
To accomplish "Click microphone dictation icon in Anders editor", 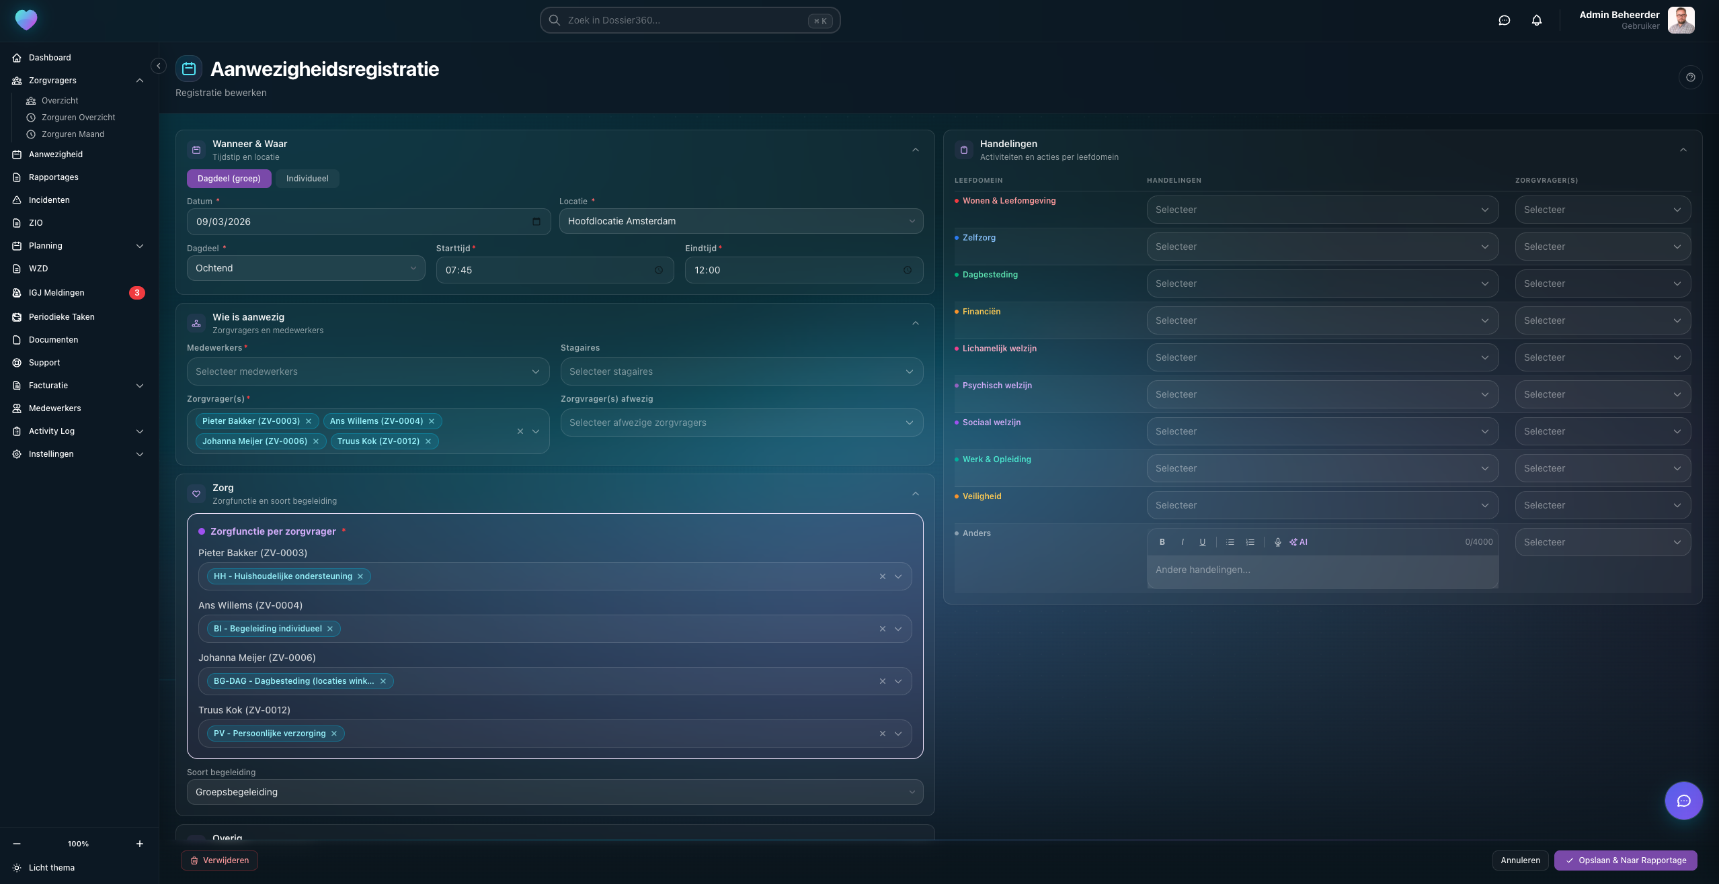I will [x=1277, y=542].
